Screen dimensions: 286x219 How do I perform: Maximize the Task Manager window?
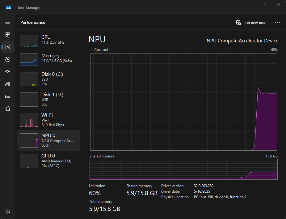(x=264, y=5)
